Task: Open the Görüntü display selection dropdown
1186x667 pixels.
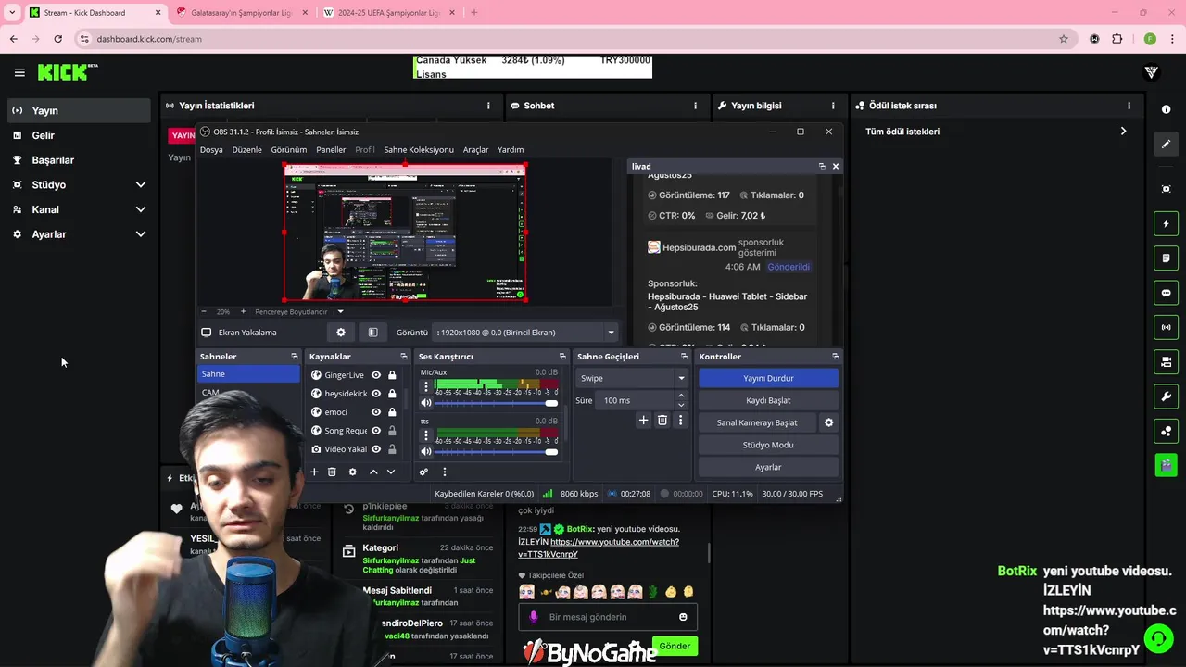Action: 525,333
